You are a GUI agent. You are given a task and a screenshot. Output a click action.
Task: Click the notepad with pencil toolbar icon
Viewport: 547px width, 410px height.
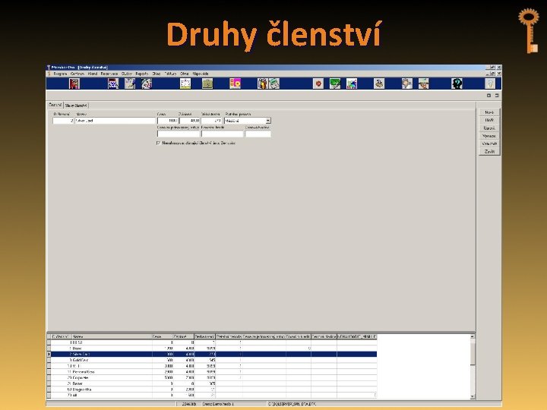point(130,84)
